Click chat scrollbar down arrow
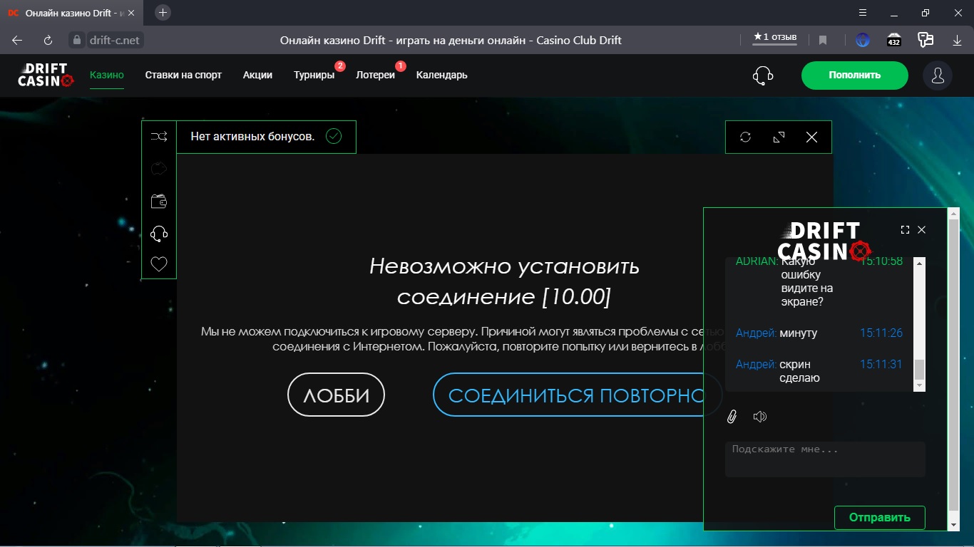 [x=920, y=385]
